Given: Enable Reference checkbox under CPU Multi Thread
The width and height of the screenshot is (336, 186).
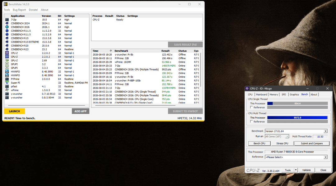Looking at the screenshot, I should coord(252,121).
